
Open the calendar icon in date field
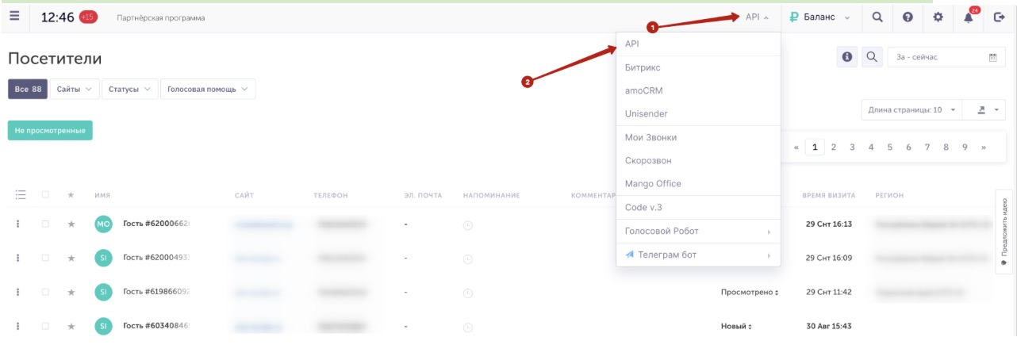(x=992, y=57)
